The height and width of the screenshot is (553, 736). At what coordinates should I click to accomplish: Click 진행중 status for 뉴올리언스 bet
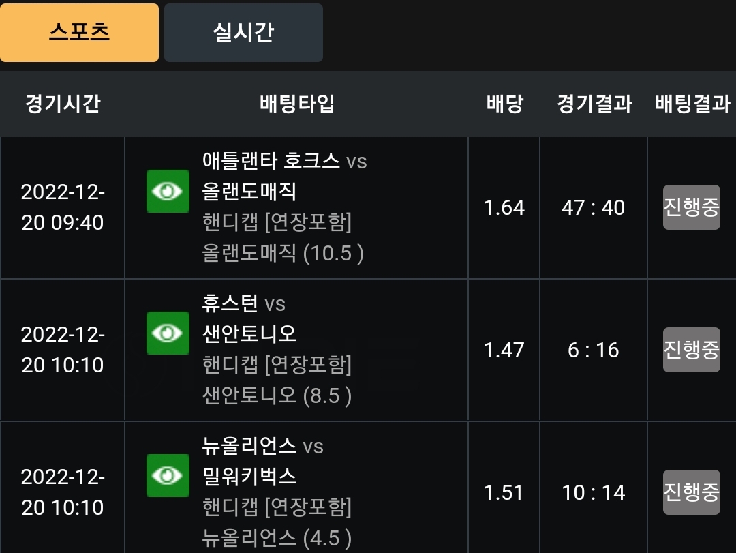click(x=692, y=492)
